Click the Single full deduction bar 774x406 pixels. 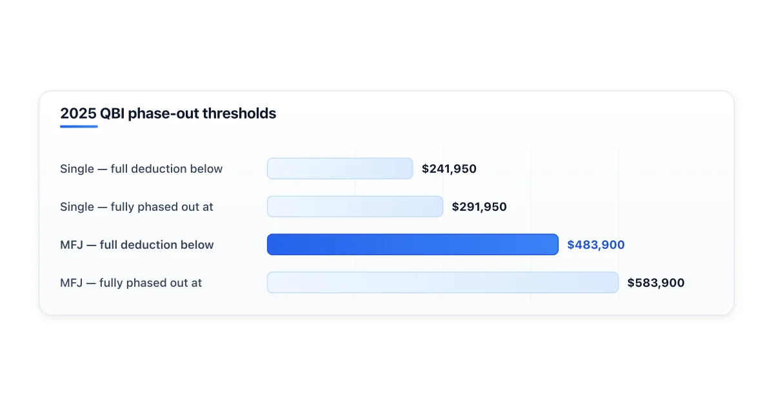[340, 168]
